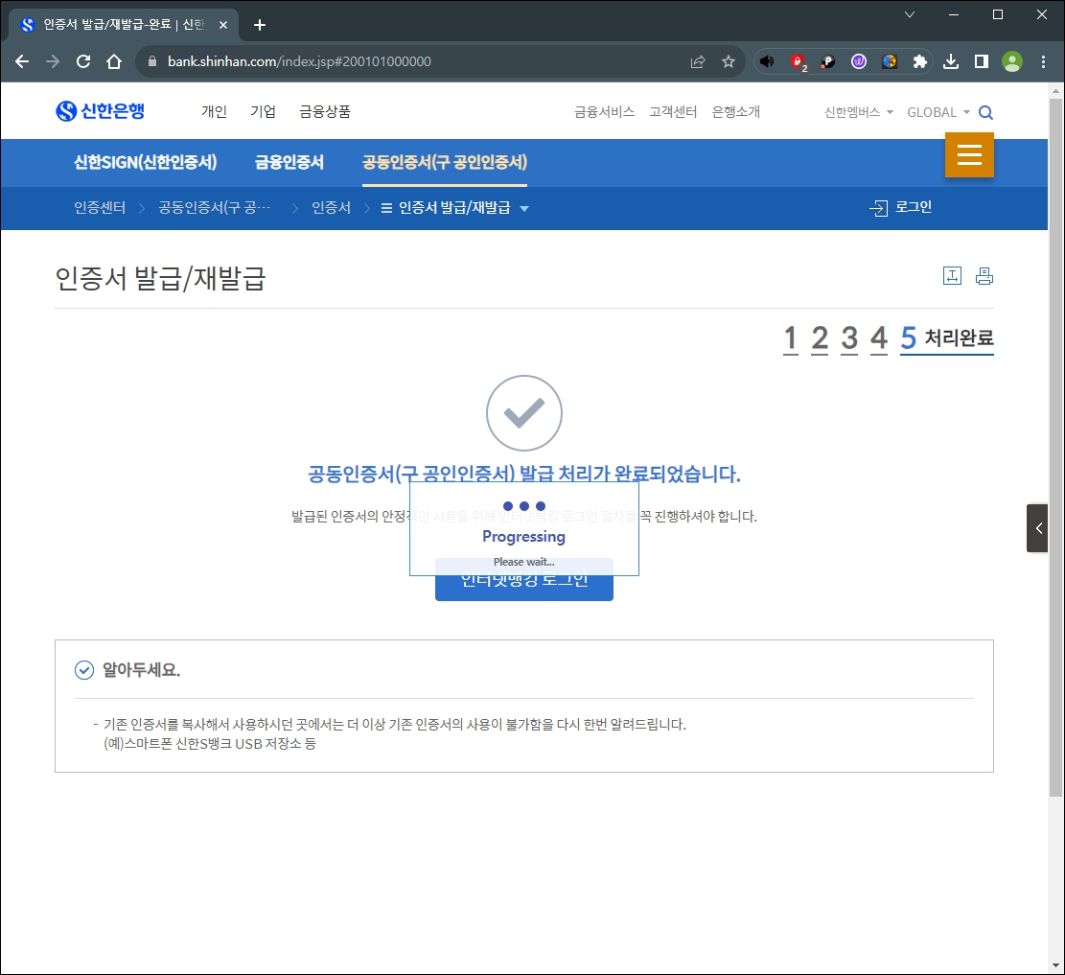
Task: Click the search magnifier icon
Action: pyautogui.click(x=985, y=113)
